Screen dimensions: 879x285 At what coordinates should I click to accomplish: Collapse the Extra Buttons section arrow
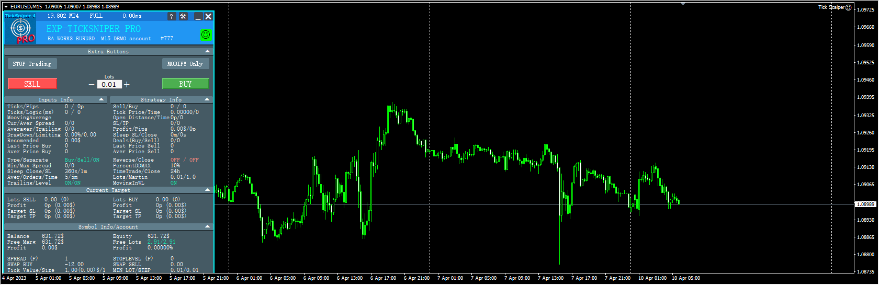pos(208,51)
